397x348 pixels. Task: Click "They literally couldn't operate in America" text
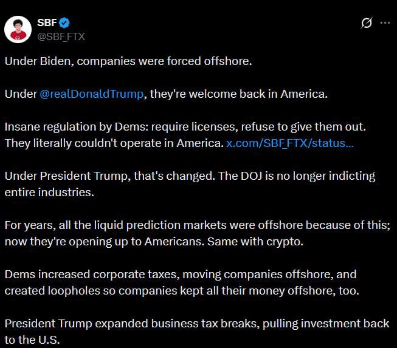click(112, 143)
